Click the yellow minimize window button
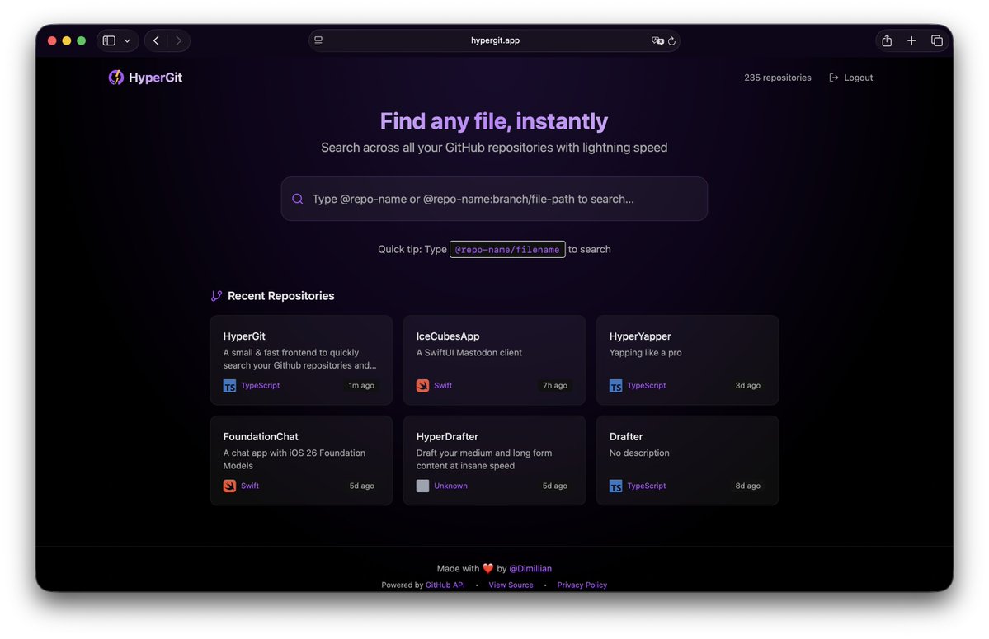Viewport: 989px width, 639px height. (67, 40)
